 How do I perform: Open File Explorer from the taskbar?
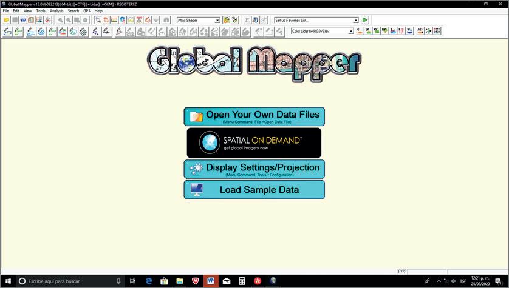tap(180, 281)
